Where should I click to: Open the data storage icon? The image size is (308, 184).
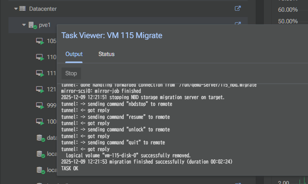pyautogui.click(x=40, y=138)
